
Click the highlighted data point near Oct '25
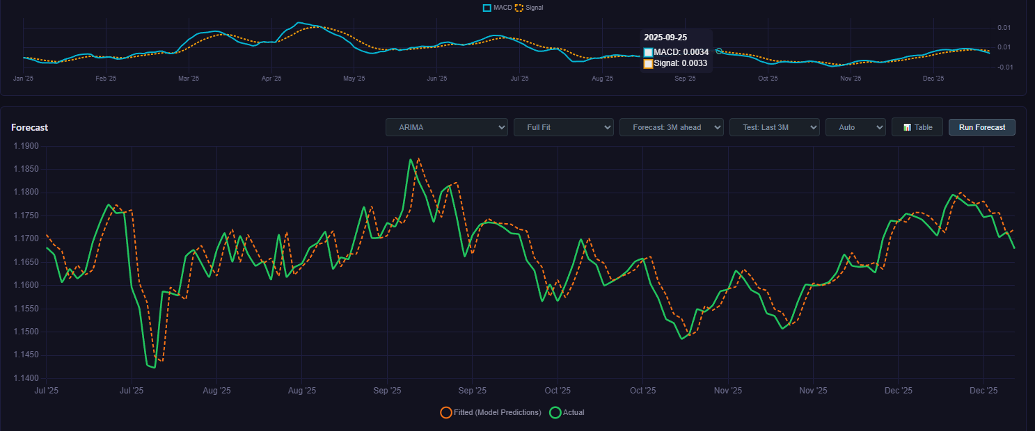(718, 51)
